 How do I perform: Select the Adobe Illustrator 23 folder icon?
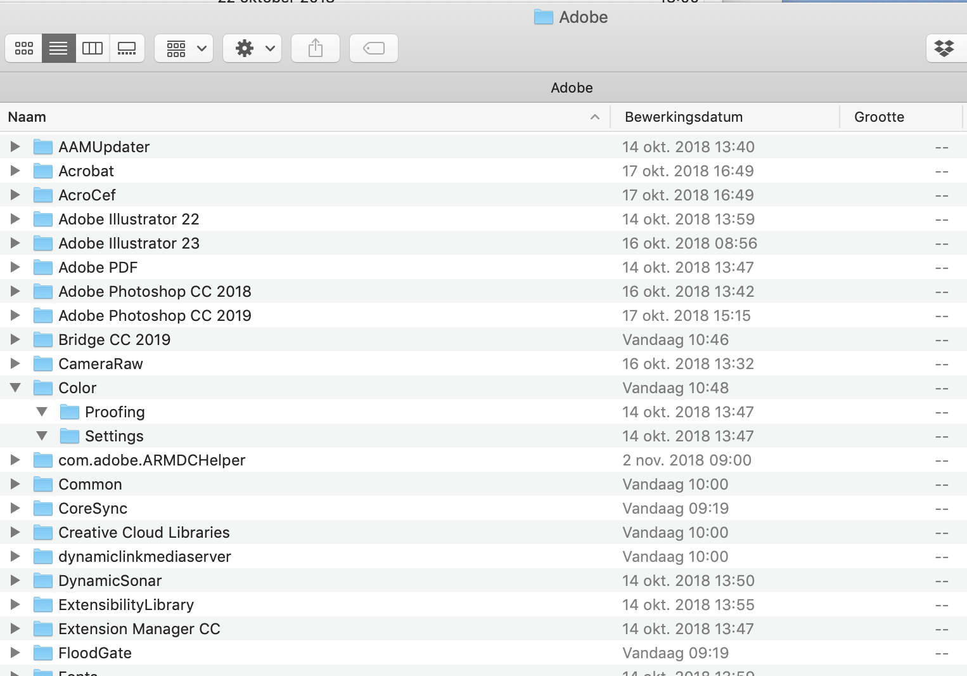(43, 243)
